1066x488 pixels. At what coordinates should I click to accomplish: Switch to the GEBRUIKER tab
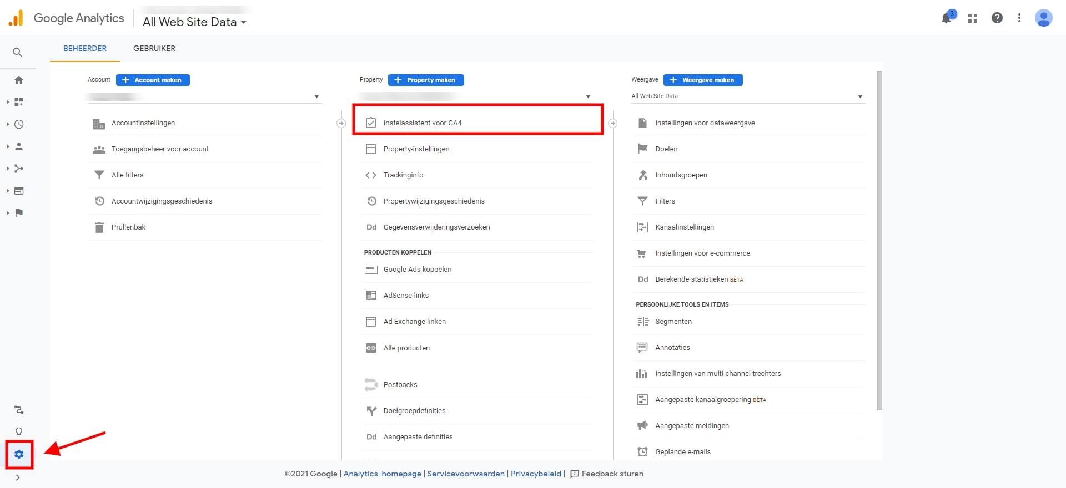click(154, 48)
